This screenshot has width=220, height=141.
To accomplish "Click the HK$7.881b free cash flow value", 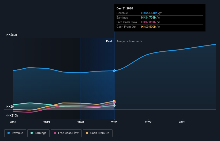I will pos(148,22).
